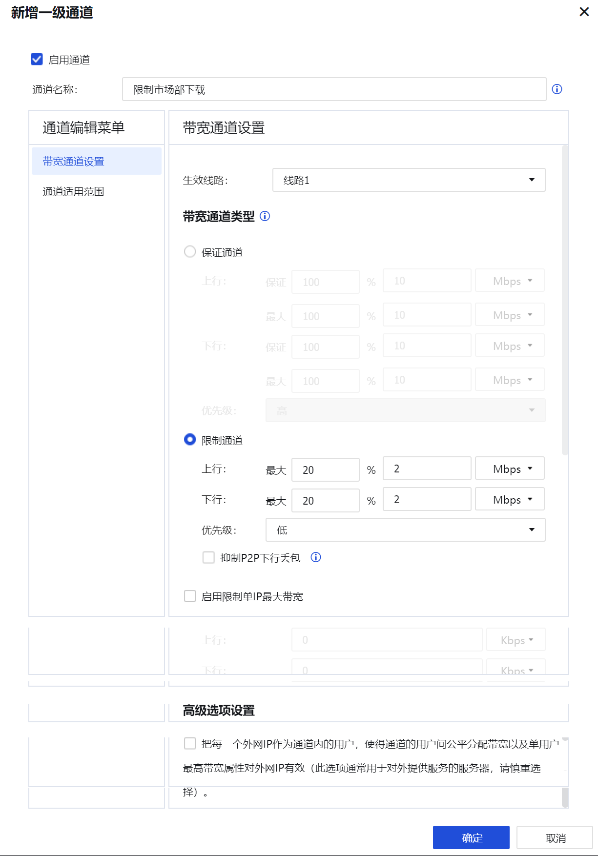Uncheck the 启用通道 checkbox

pos(37,60)
